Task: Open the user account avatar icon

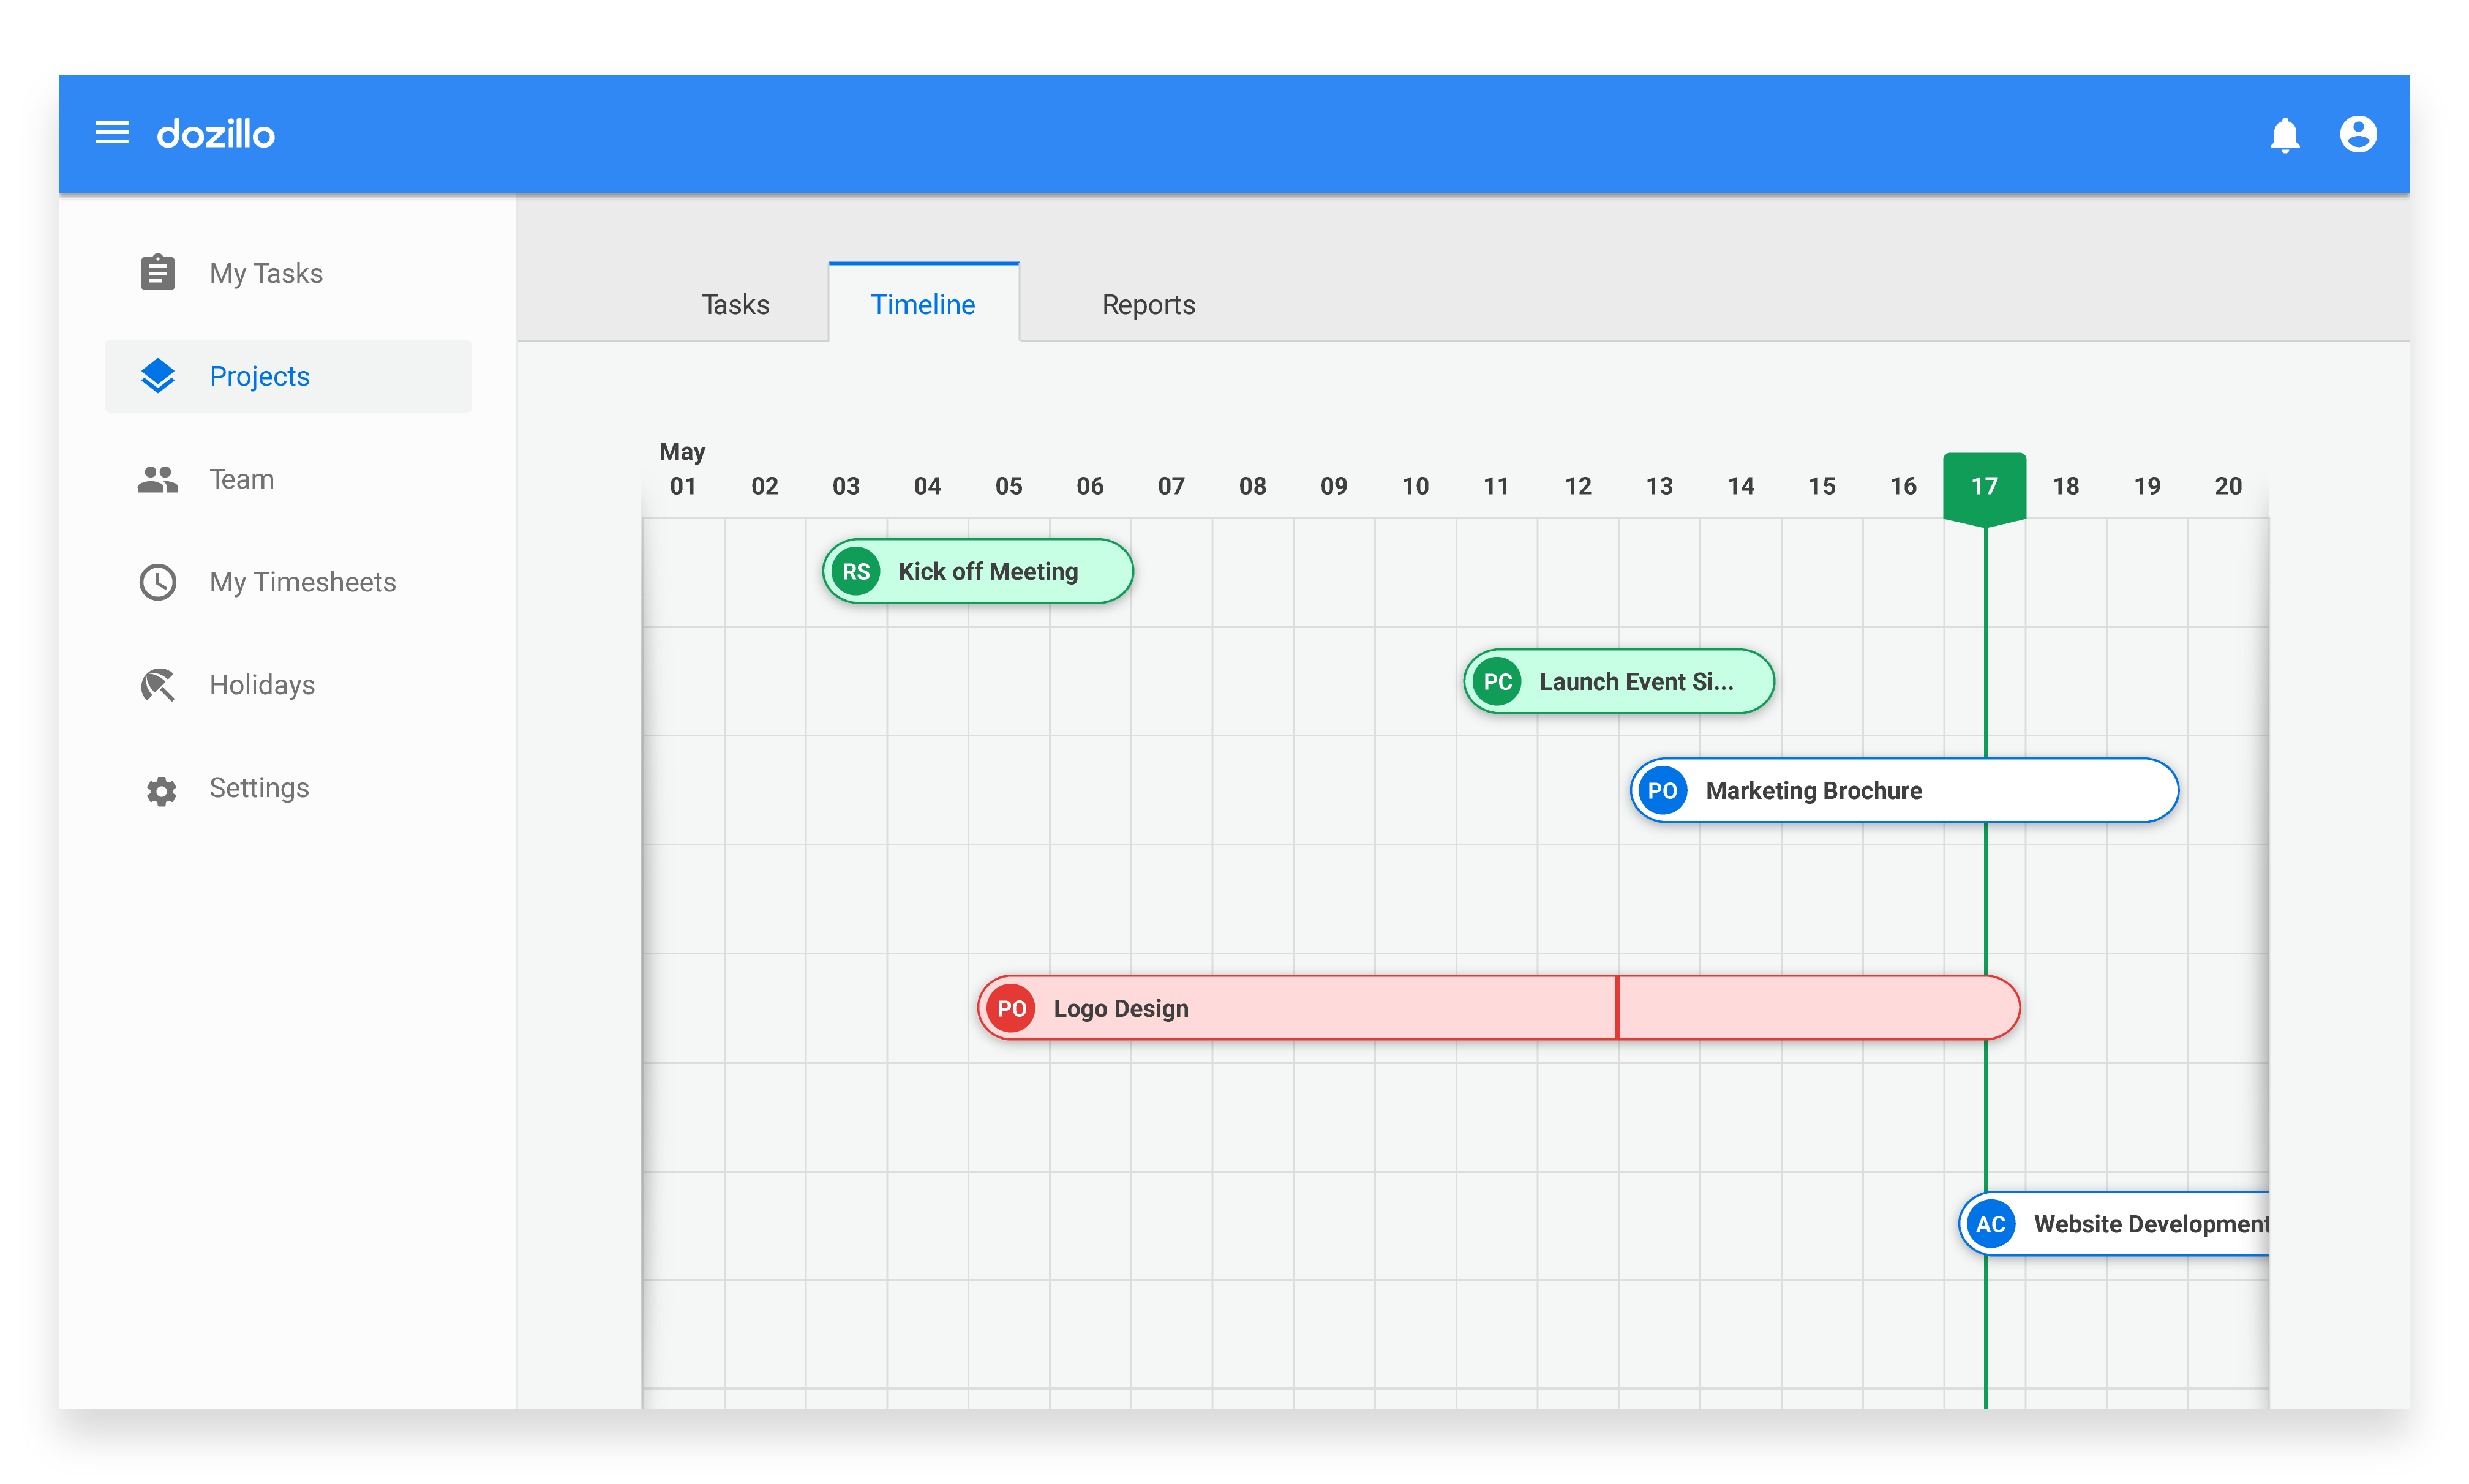Action: pyautogui.click(x=2357, y=134)
